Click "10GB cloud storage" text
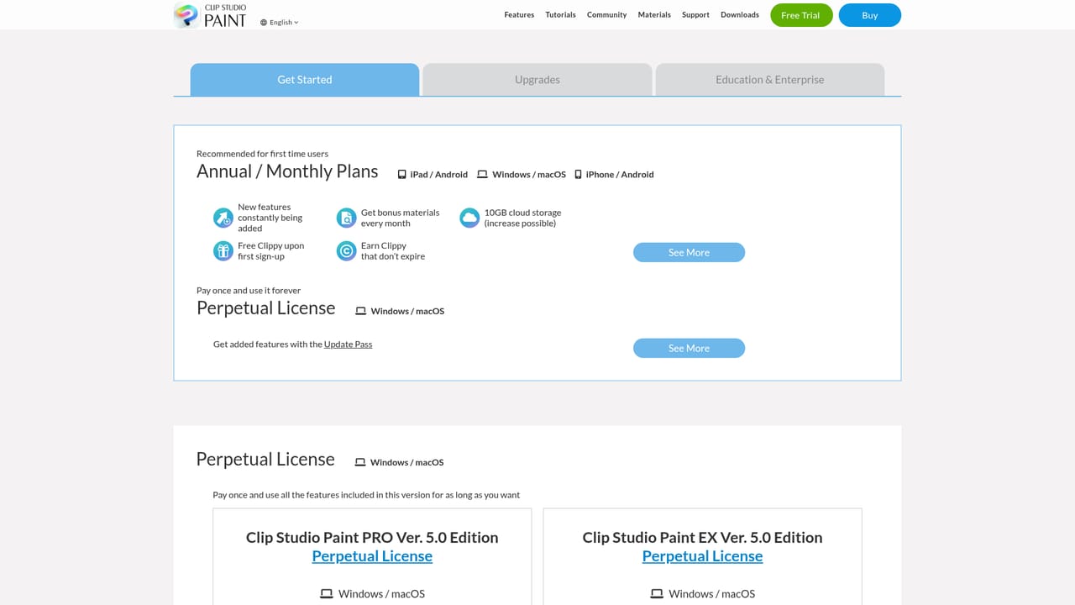 (x=522, y=213)
